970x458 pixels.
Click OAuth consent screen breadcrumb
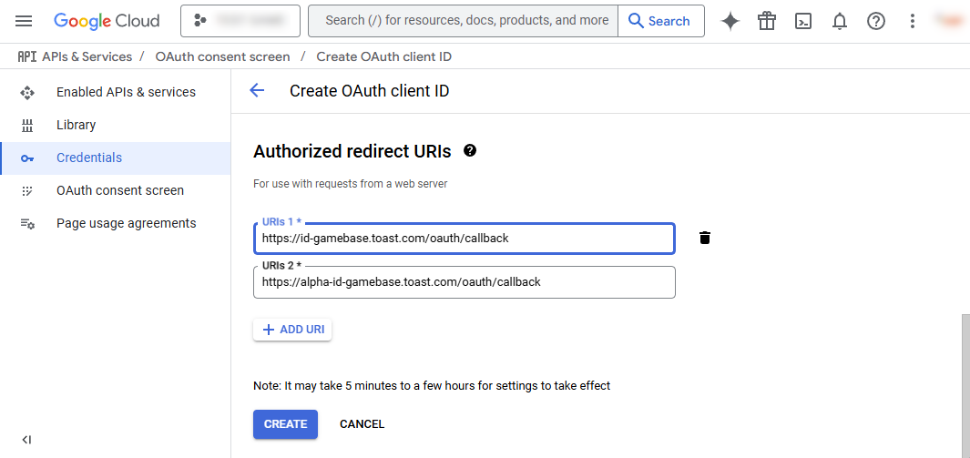[x=223, y=56]
